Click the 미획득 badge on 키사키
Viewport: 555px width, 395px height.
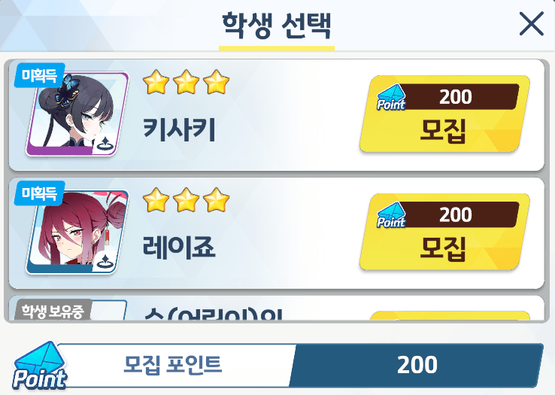(39, 75)
